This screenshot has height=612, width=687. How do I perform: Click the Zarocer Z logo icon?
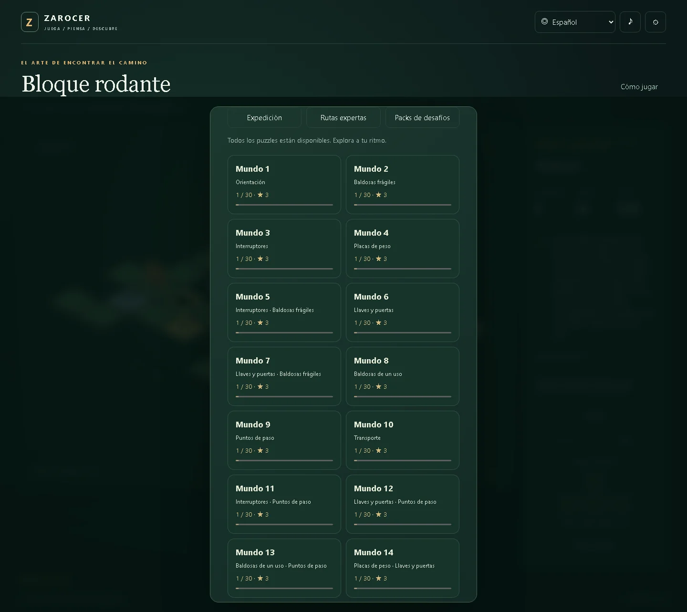point(30,22)
